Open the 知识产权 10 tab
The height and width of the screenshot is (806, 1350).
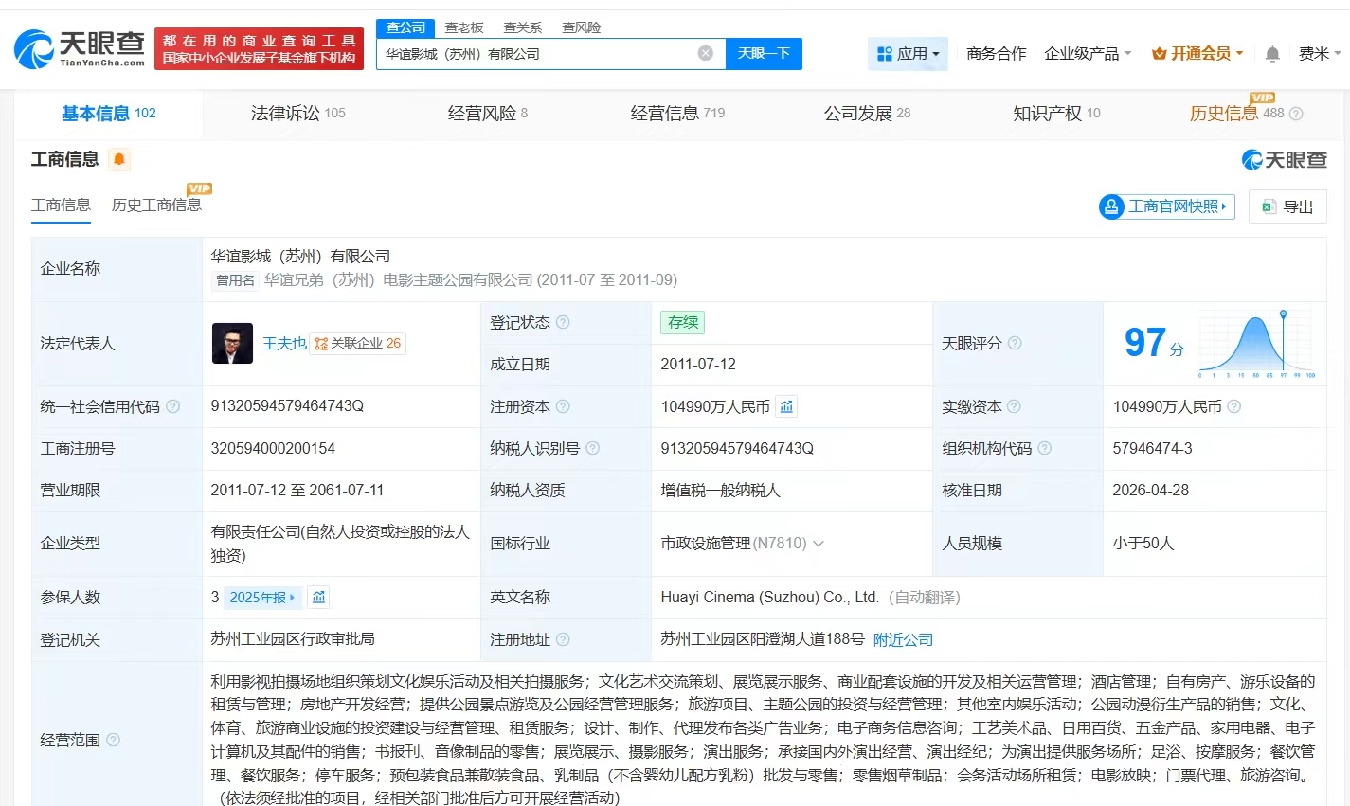[x=1056, y=114]
